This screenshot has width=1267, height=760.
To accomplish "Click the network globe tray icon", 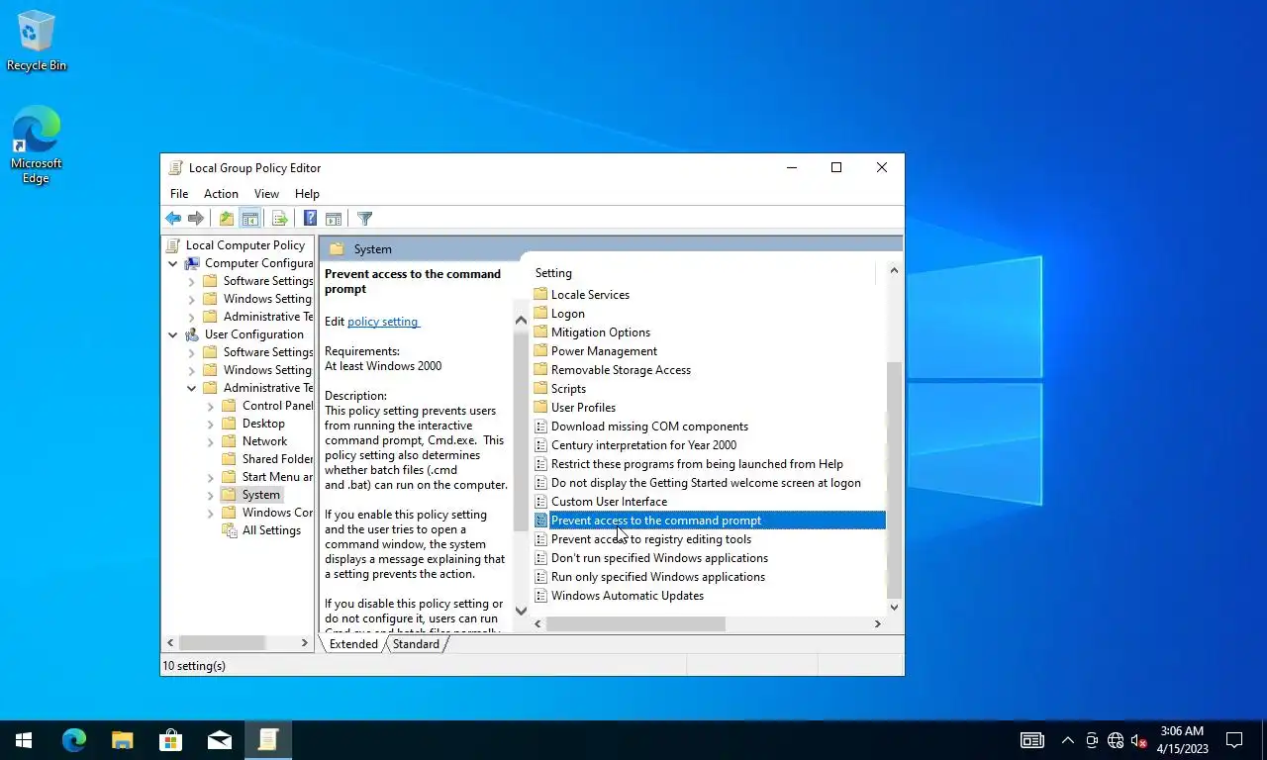I will pos(1116,740).
